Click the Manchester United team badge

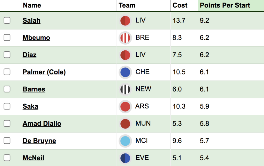click(125, 124)
